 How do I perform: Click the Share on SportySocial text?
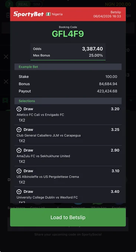coord(68,234)
